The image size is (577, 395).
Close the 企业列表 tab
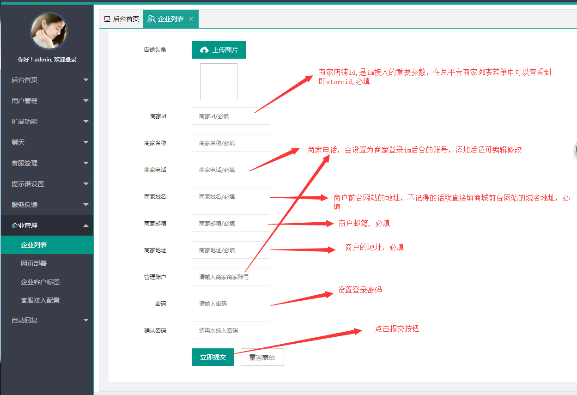191,19
